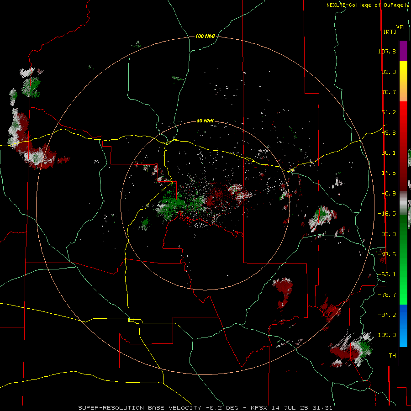This screenshot has width=411, height=411.
Task: Click the KFSX base velocity caption text
Action: (x=205, y=408)
